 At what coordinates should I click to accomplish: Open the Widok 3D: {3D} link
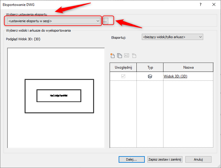pos(176,76)
